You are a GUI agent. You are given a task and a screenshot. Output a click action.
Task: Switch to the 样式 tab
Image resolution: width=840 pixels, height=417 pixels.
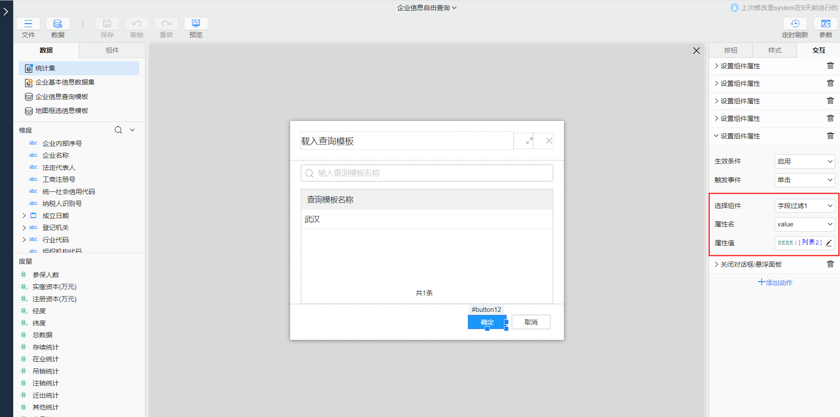tap(774, 50)
